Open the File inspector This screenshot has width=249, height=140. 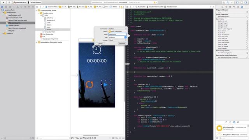click(x=222, y=7)
